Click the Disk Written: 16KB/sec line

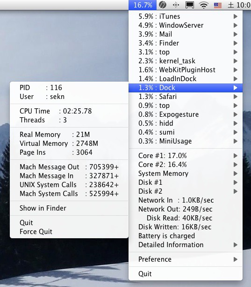click(x=186, y=227)
